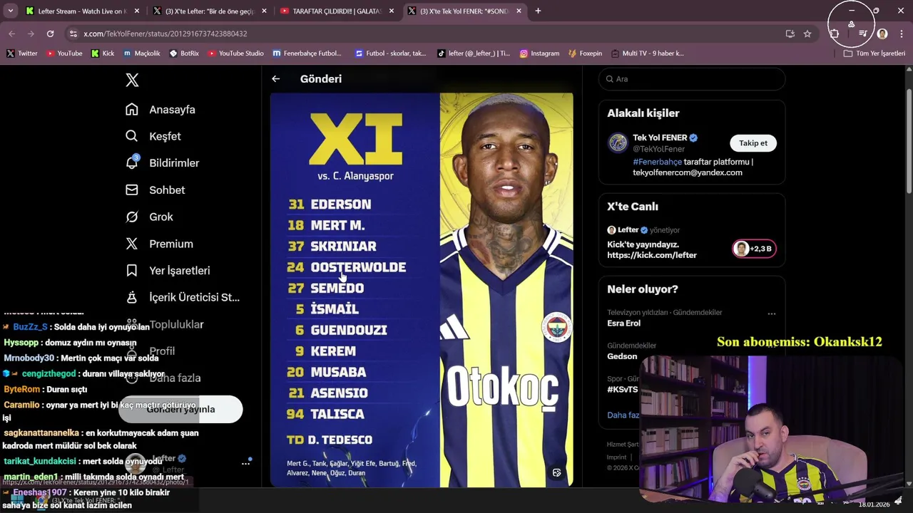Open Twitter bookmark in bookmarks bar

(22, 53)
